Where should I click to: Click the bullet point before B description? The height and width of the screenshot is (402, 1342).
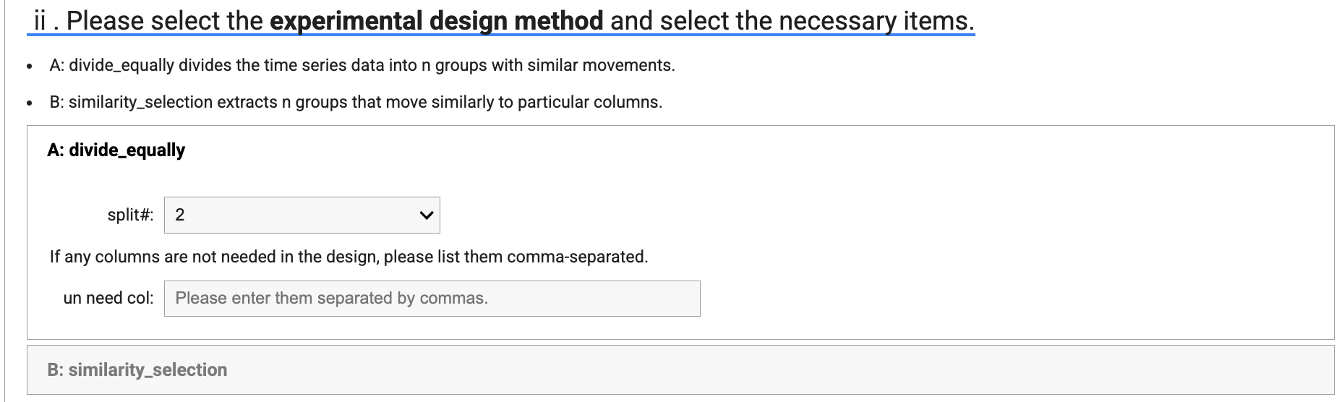coord(28,103)
